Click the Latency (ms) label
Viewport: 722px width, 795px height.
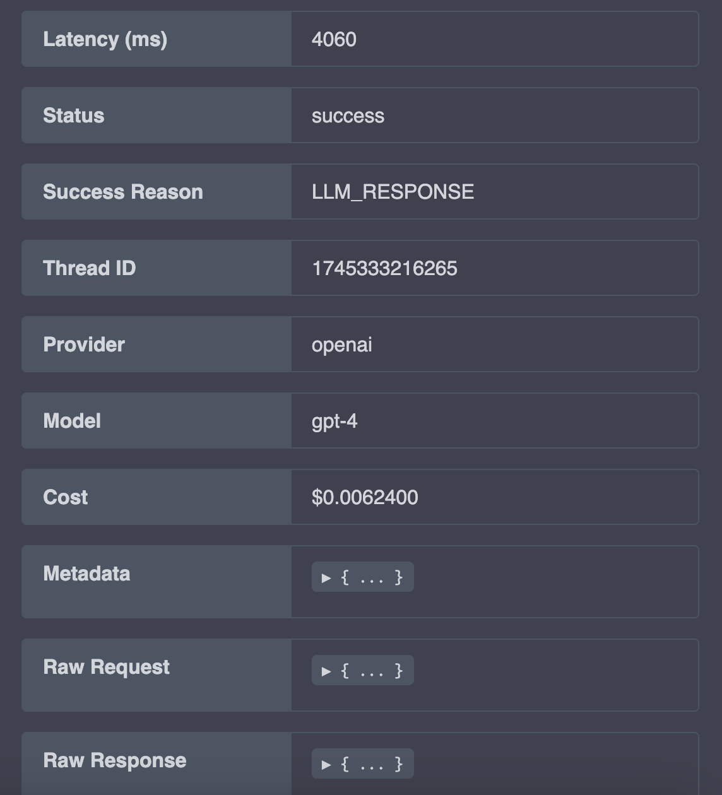pos(105,39)
